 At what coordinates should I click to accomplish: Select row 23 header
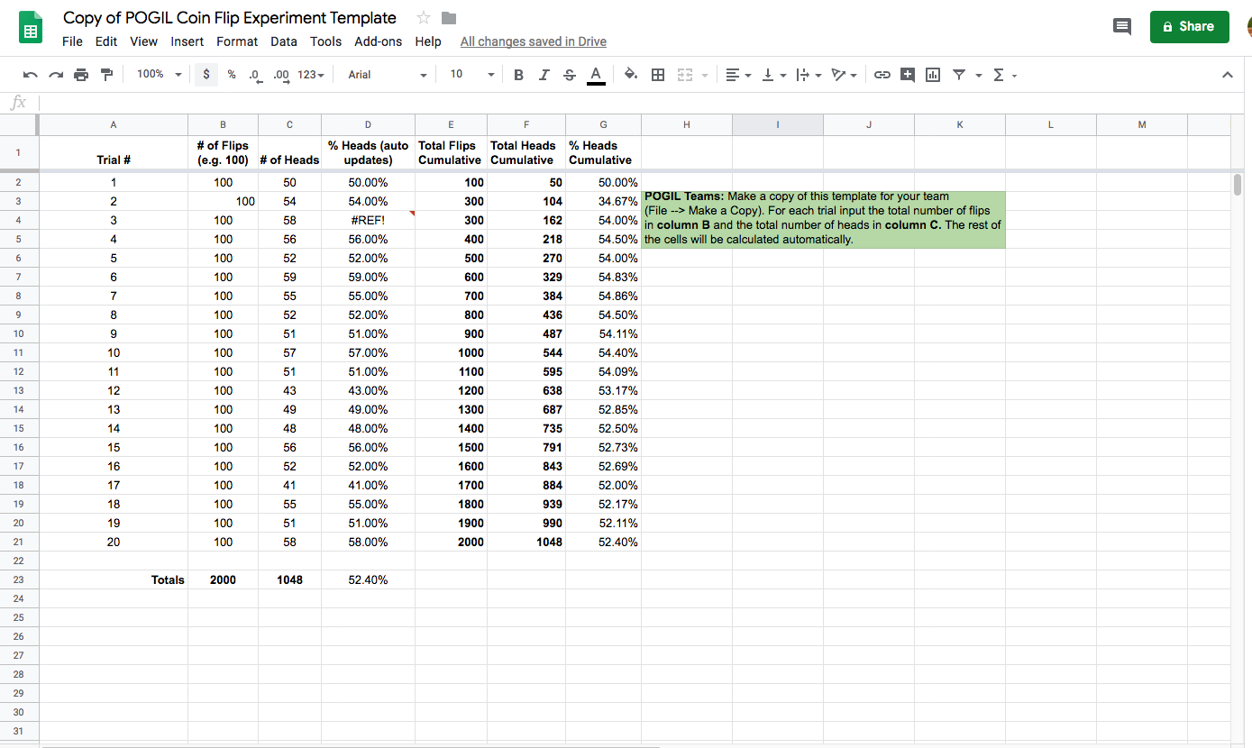point(18,580)
